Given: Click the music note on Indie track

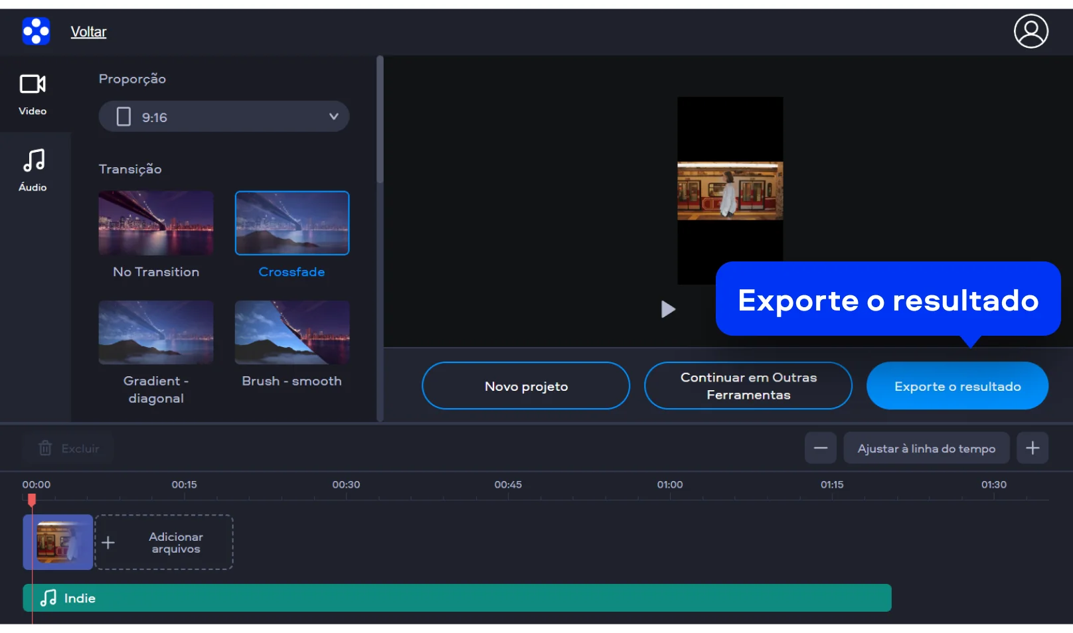Looking at the screenshot, I should 48,598.
